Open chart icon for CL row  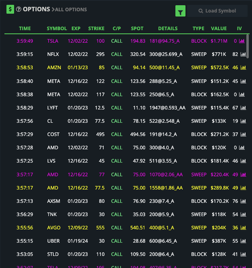243,121
